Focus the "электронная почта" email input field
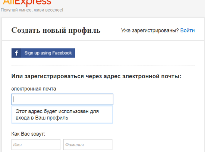 pos(62,99)
